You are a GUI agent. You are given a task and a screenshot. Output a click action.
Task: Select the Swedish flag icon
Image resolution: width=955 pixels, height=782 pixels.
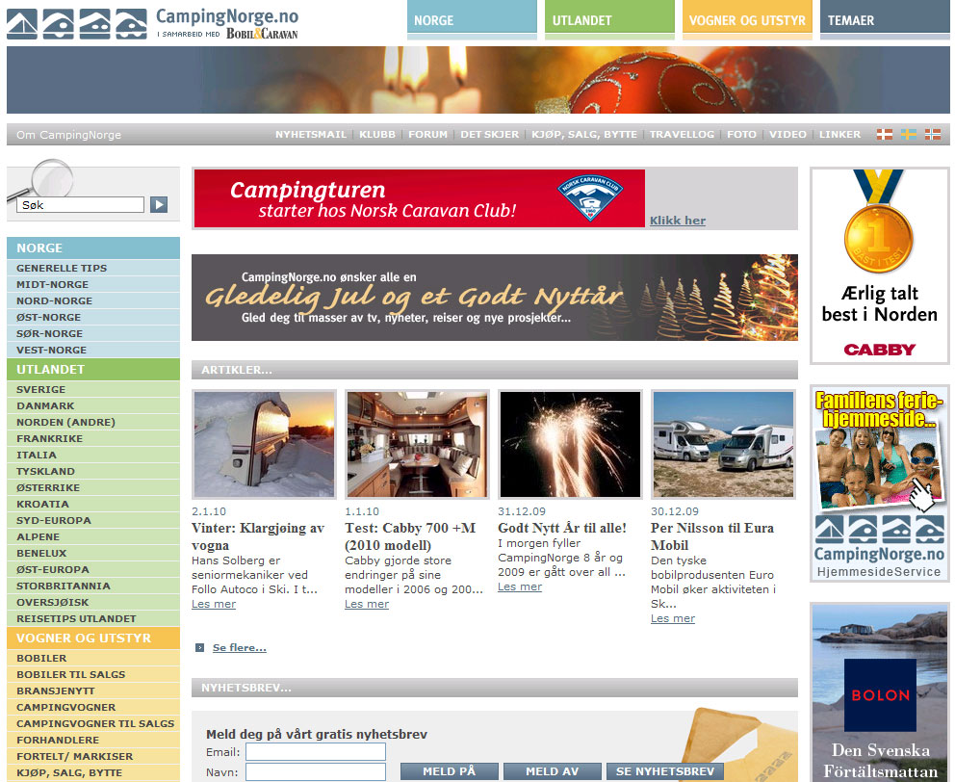pyautogui.click(x=908, y=135)
